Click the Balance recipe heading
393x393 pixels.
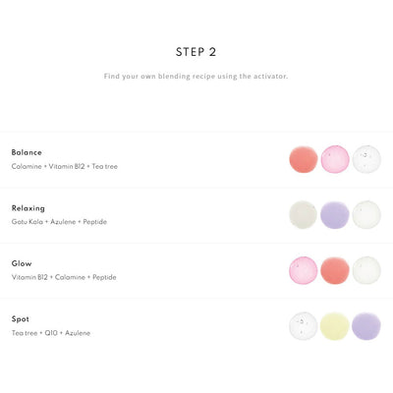coord(27,152)
